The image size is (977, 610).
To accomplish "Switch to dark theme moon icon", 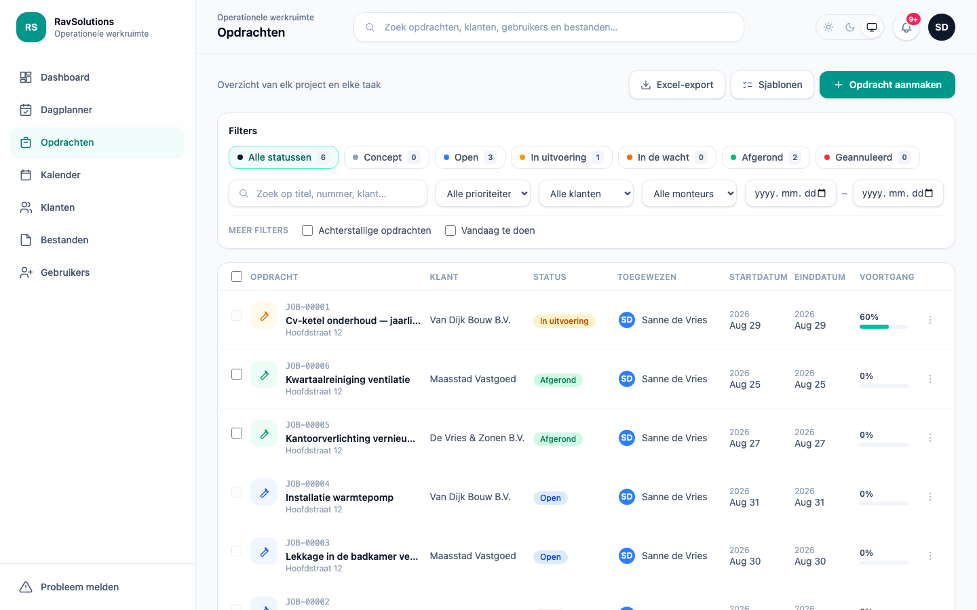I will (x=850, y=27).
